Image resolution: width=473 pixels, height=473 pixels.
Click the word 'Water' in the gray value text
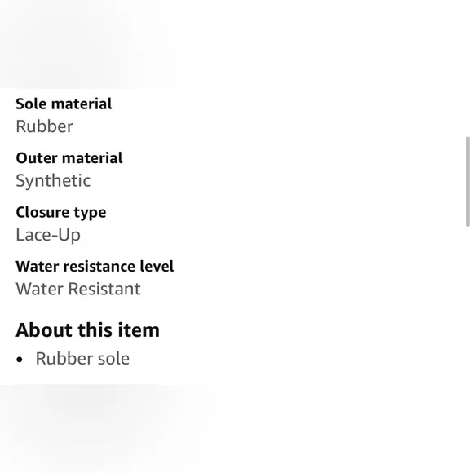(40, 289)
